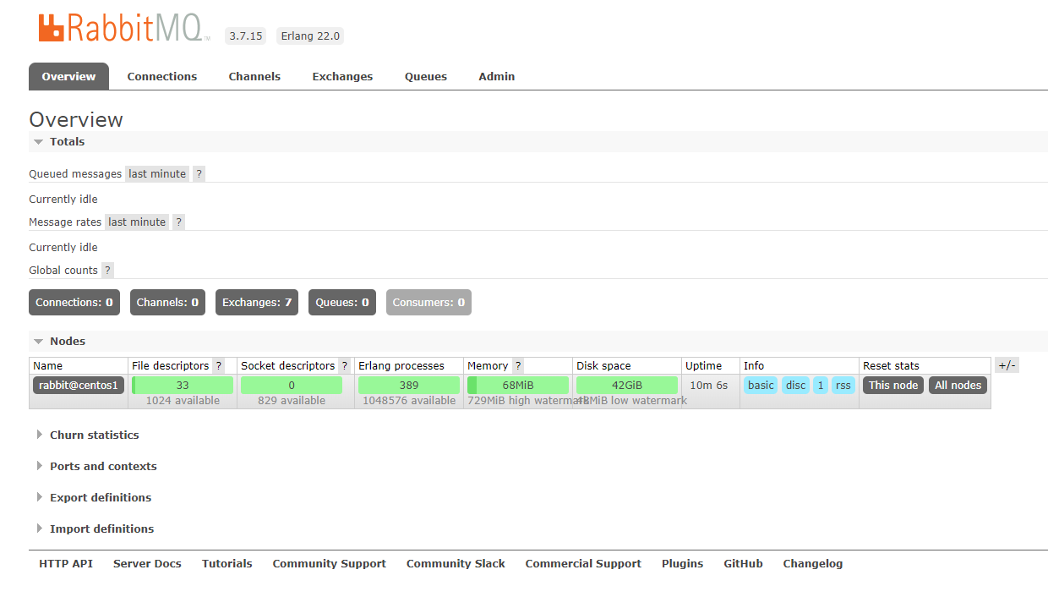The width and height of the screenshot is (1048, 597).
Task: Click the Socket descriptors 0 bar
Action: [292, 385]
